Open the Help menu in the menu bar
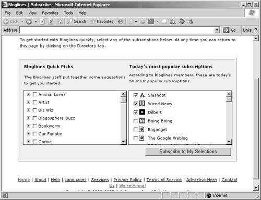The image size is (261, 200). [82, 13]
